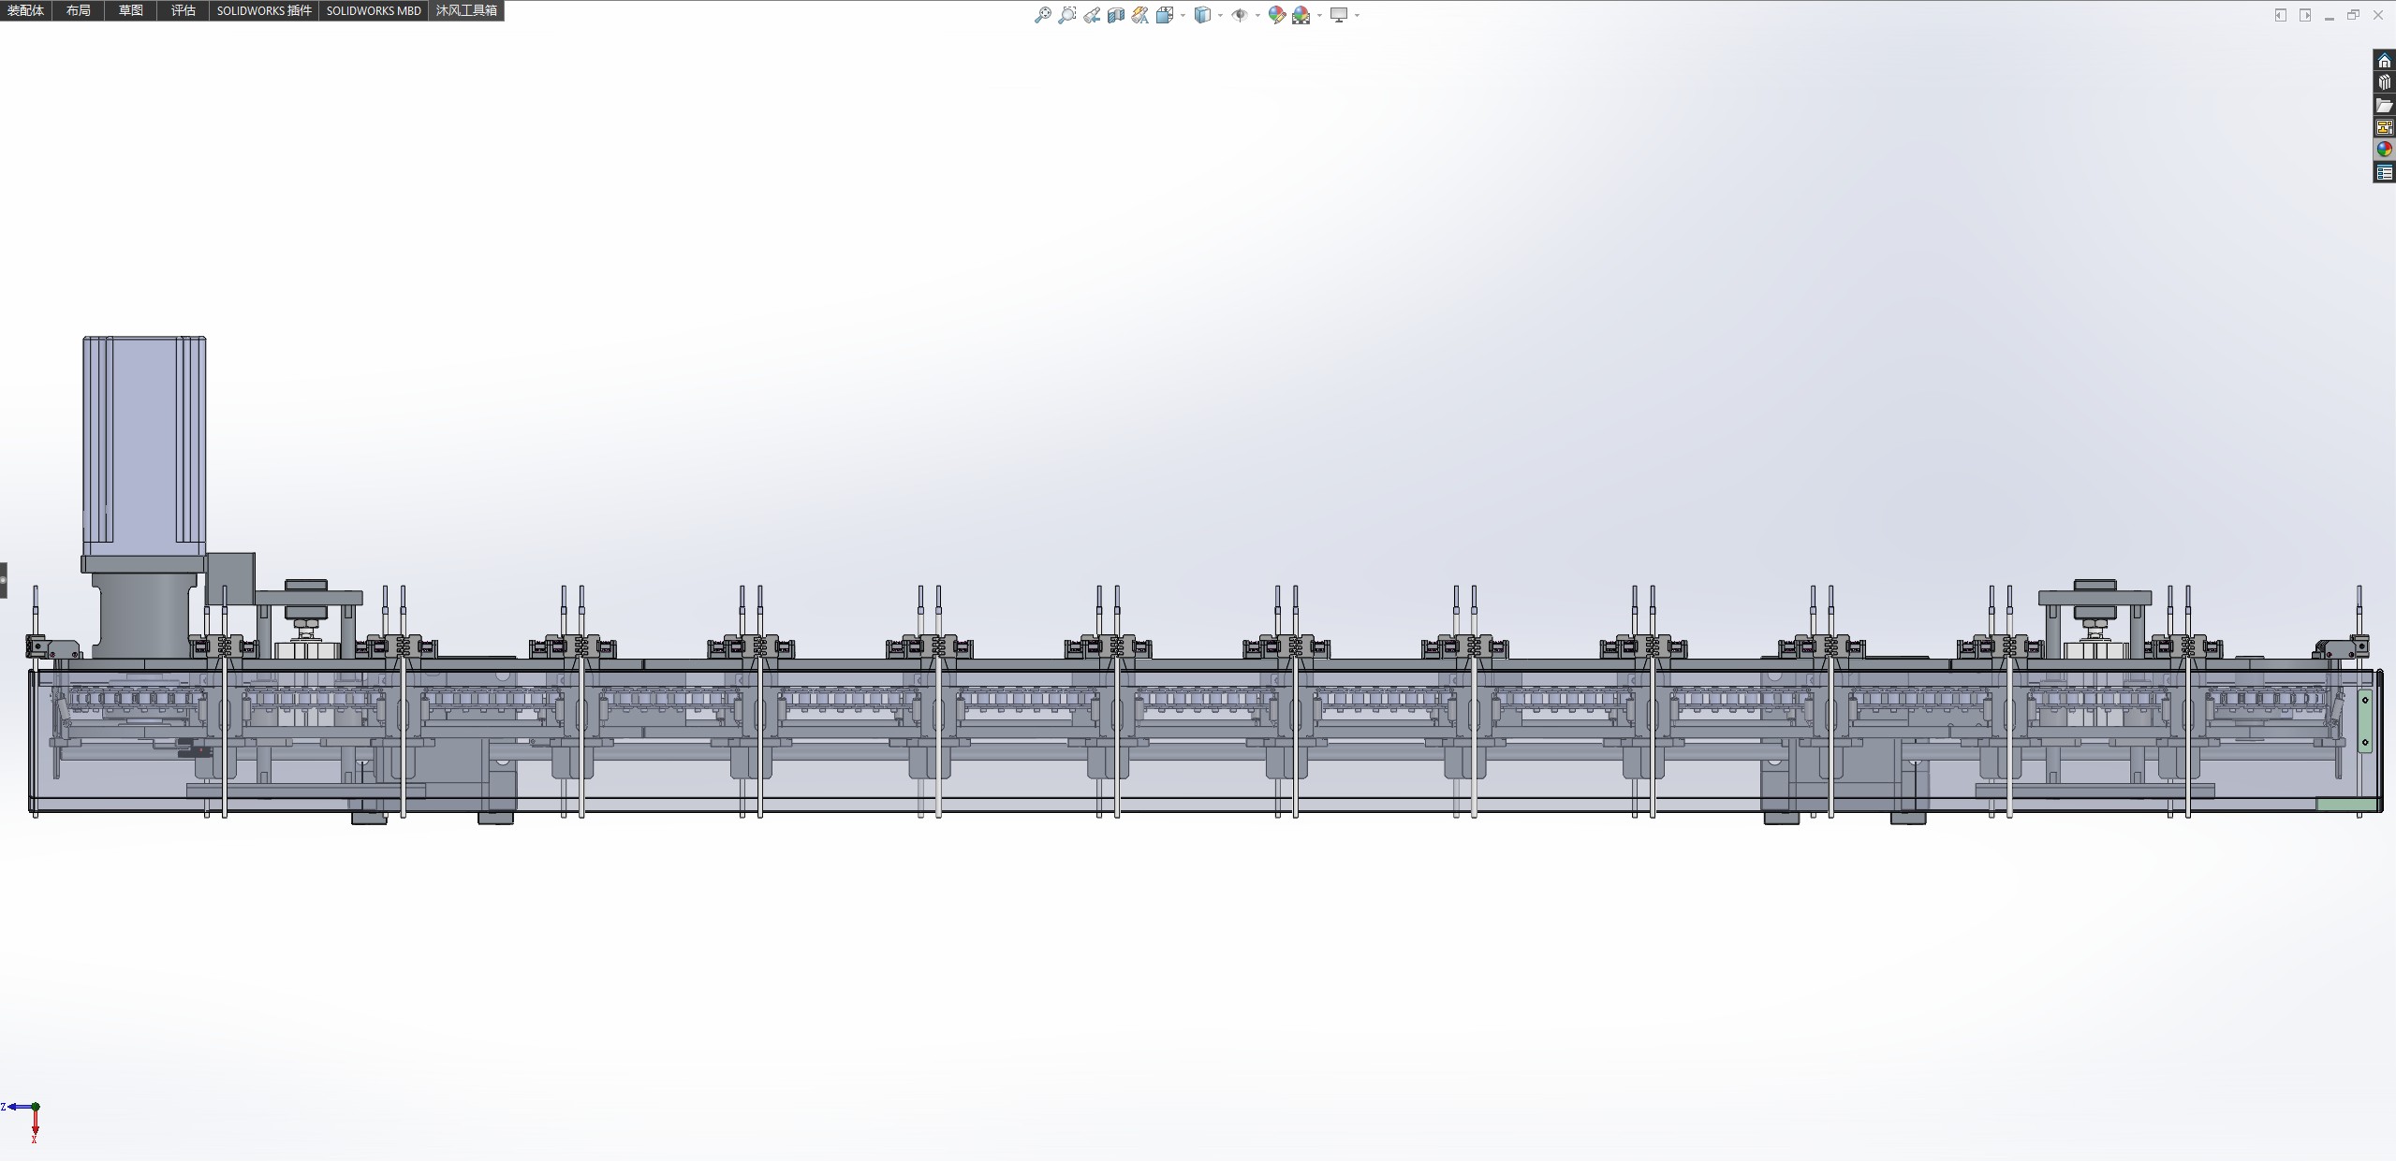This screenshot has width=2396, height=1161.
Task: Open the Design Library task pane
Action: [x=2384, y=82]
